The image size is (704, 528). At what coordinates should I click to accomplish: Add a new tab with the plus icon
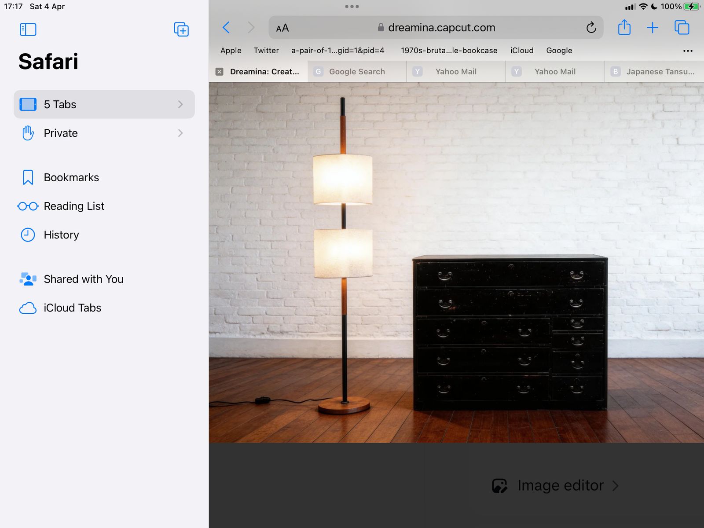pyautogui.click(x=653, y=28)
